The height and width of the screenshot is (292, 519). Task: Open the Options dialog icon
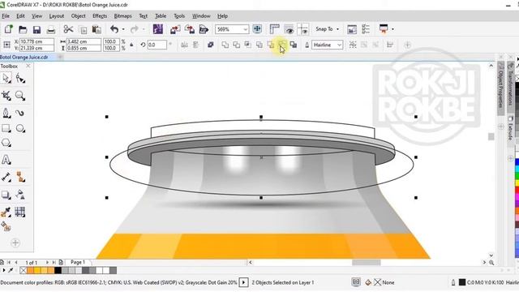click(x=366, y=29)
